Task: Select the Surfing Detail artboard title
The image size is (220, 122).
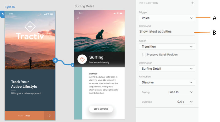Action: [84, 6]
